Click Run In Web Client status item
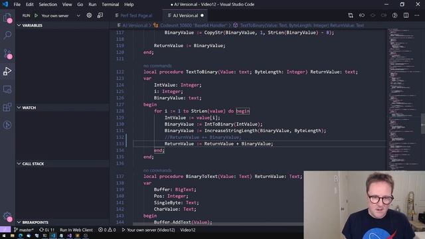The image size is (425, 239). pyautogui.click(x=76, y=230)
